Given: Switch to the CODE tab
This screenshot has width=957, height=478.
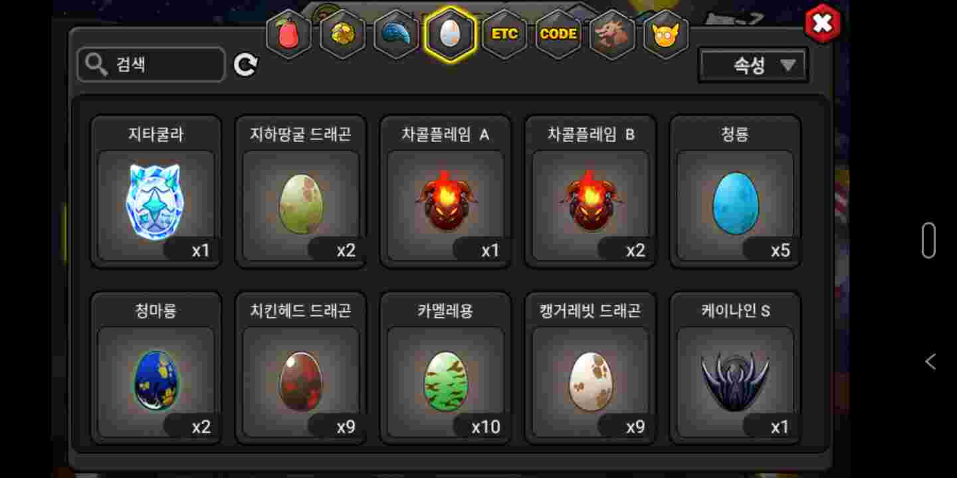Looking at the screenshot, I should point(558,35).
